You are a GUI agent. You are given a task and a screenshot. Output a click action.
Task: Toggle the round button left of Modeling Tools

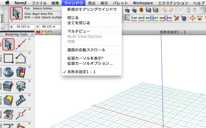click(1, 34)
